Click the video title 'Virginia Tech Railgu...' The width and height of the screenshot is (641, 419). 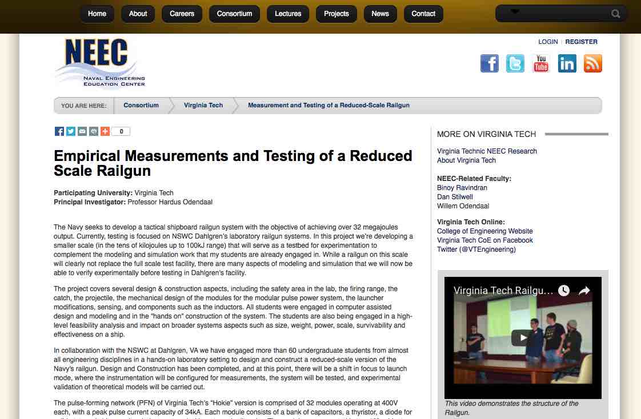click(503, 291)
